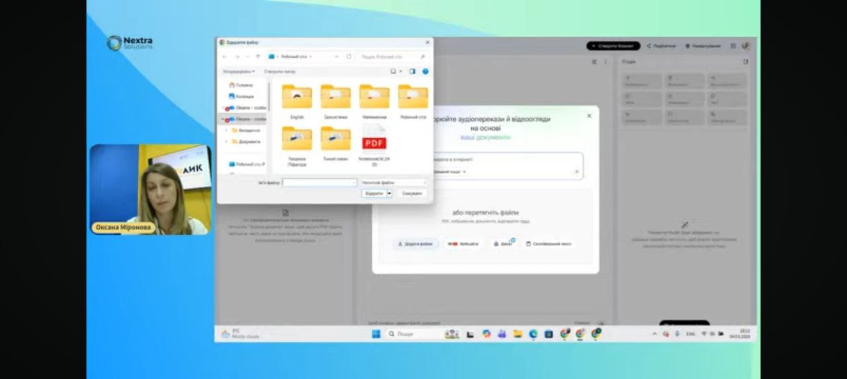Click the Відкрити button
Image resolution: width=847 pixels, height=379 pixels.
click(x=374, y=193)
